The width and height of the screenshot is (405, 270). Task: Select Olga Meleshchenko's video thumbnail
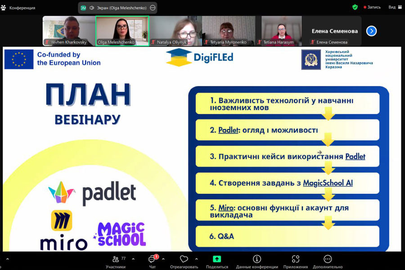point(122,31)
